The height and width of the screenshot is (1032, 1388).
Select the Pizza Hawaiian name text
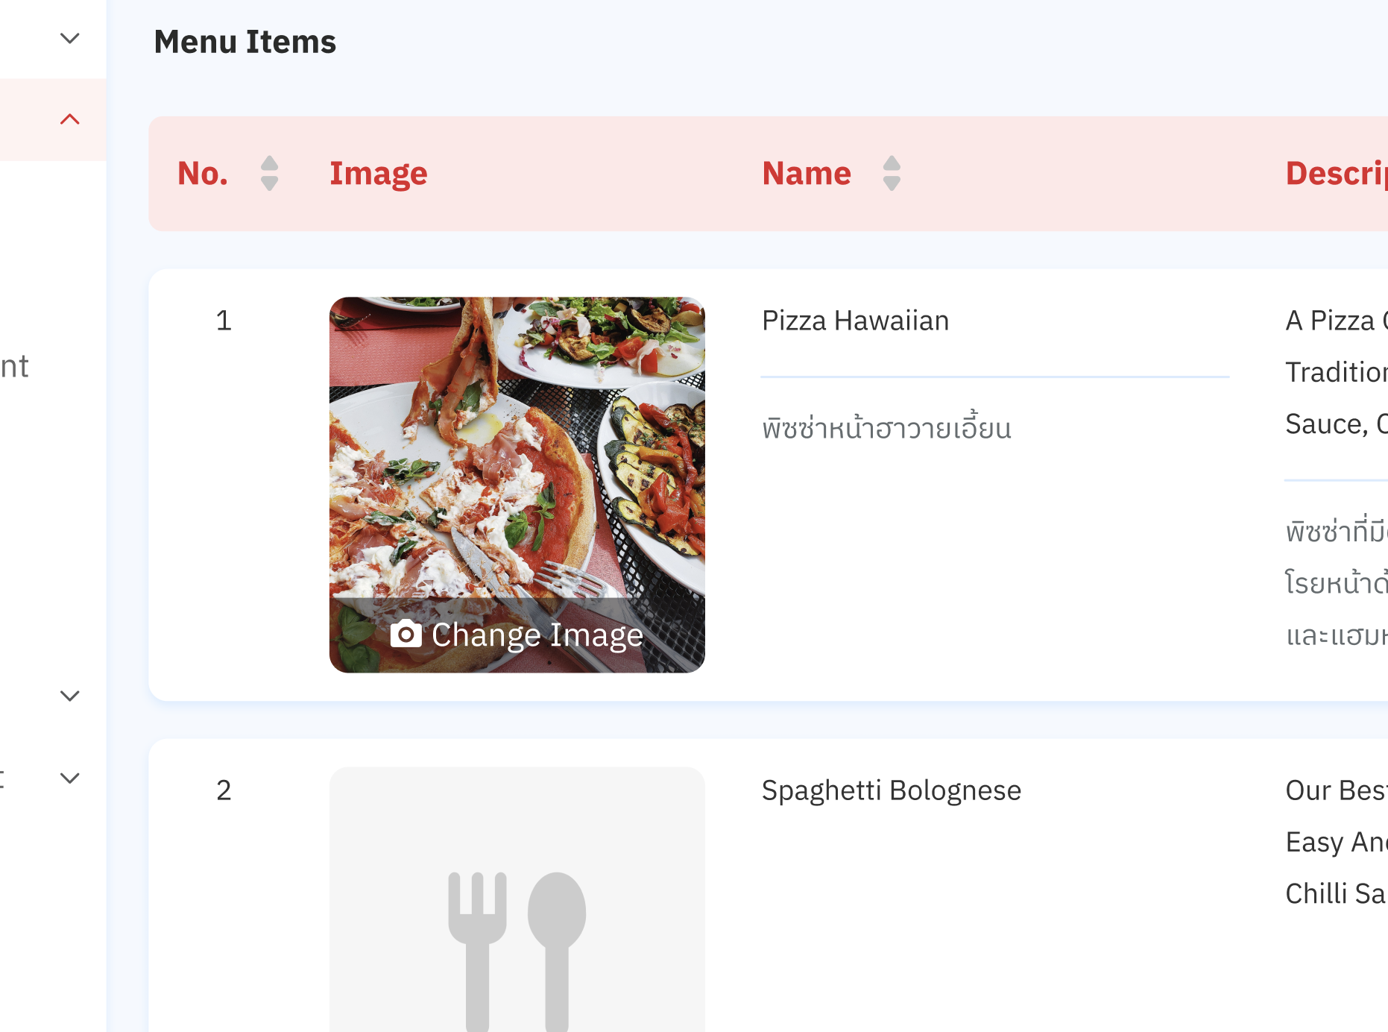point(855,321)
